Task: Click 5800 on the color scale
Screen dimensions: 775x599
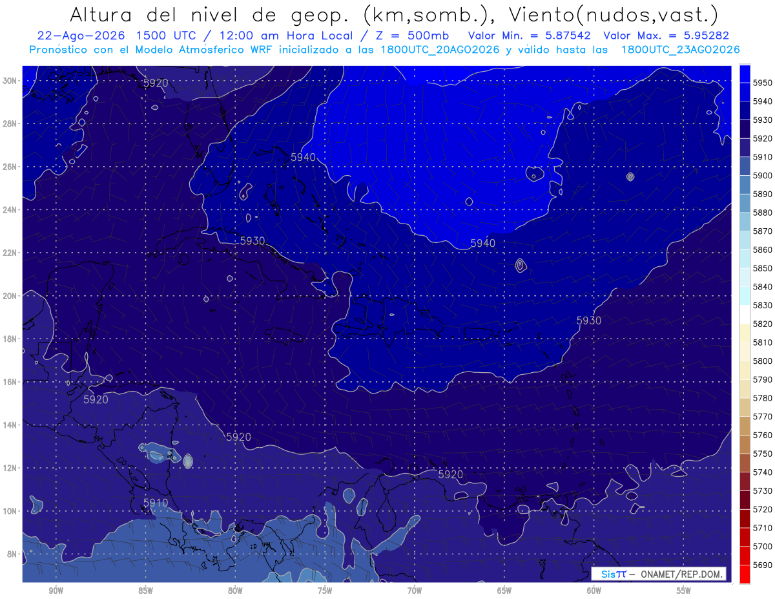Action: tap(763, 361)
